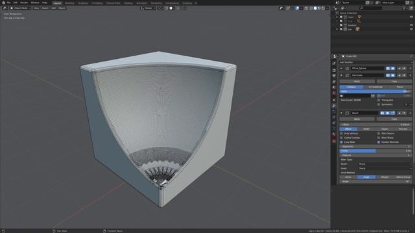Select the Un-Subdivide decimate mode
Image resolution: width=415 pixels, height=233 pixels.
click(375, 87)
